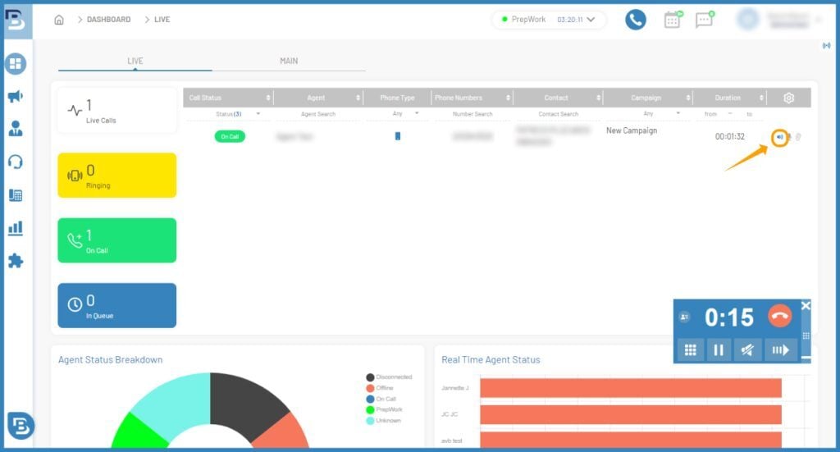Screen dimensions: 840x452
Task: Open the Status (3) filter dropdown
Action: (238, 114)
